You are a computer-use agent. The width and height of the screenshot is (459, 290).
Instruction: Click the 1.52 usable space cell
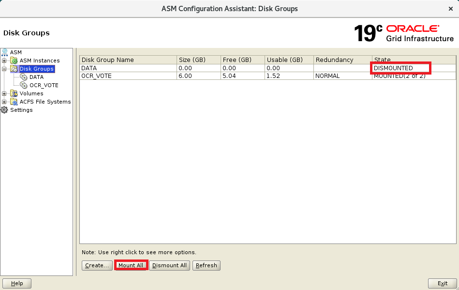click(x=289, y=76)
